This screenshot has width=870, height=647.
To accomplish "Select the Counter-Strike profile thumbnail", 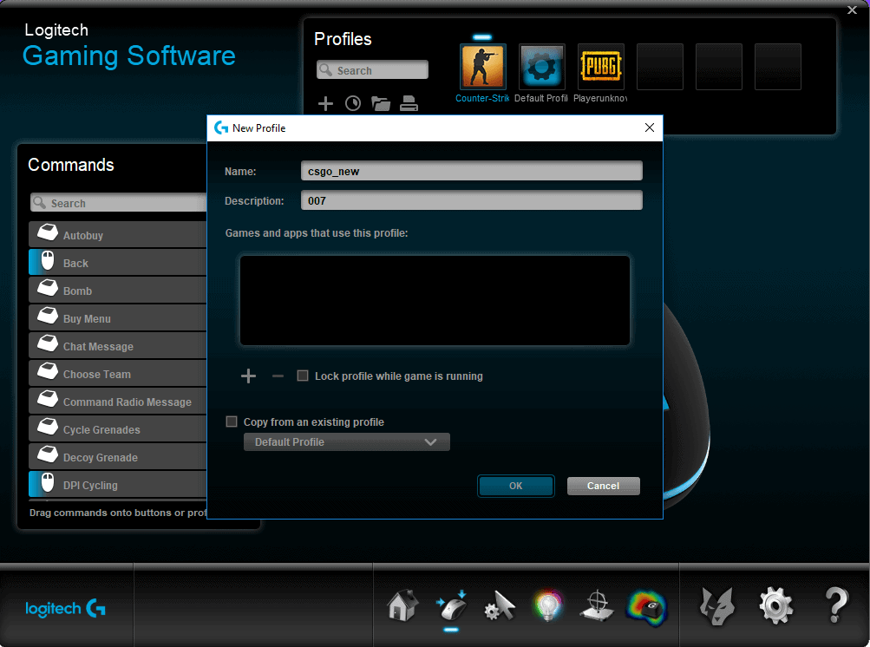I will [x=482, y=66].
